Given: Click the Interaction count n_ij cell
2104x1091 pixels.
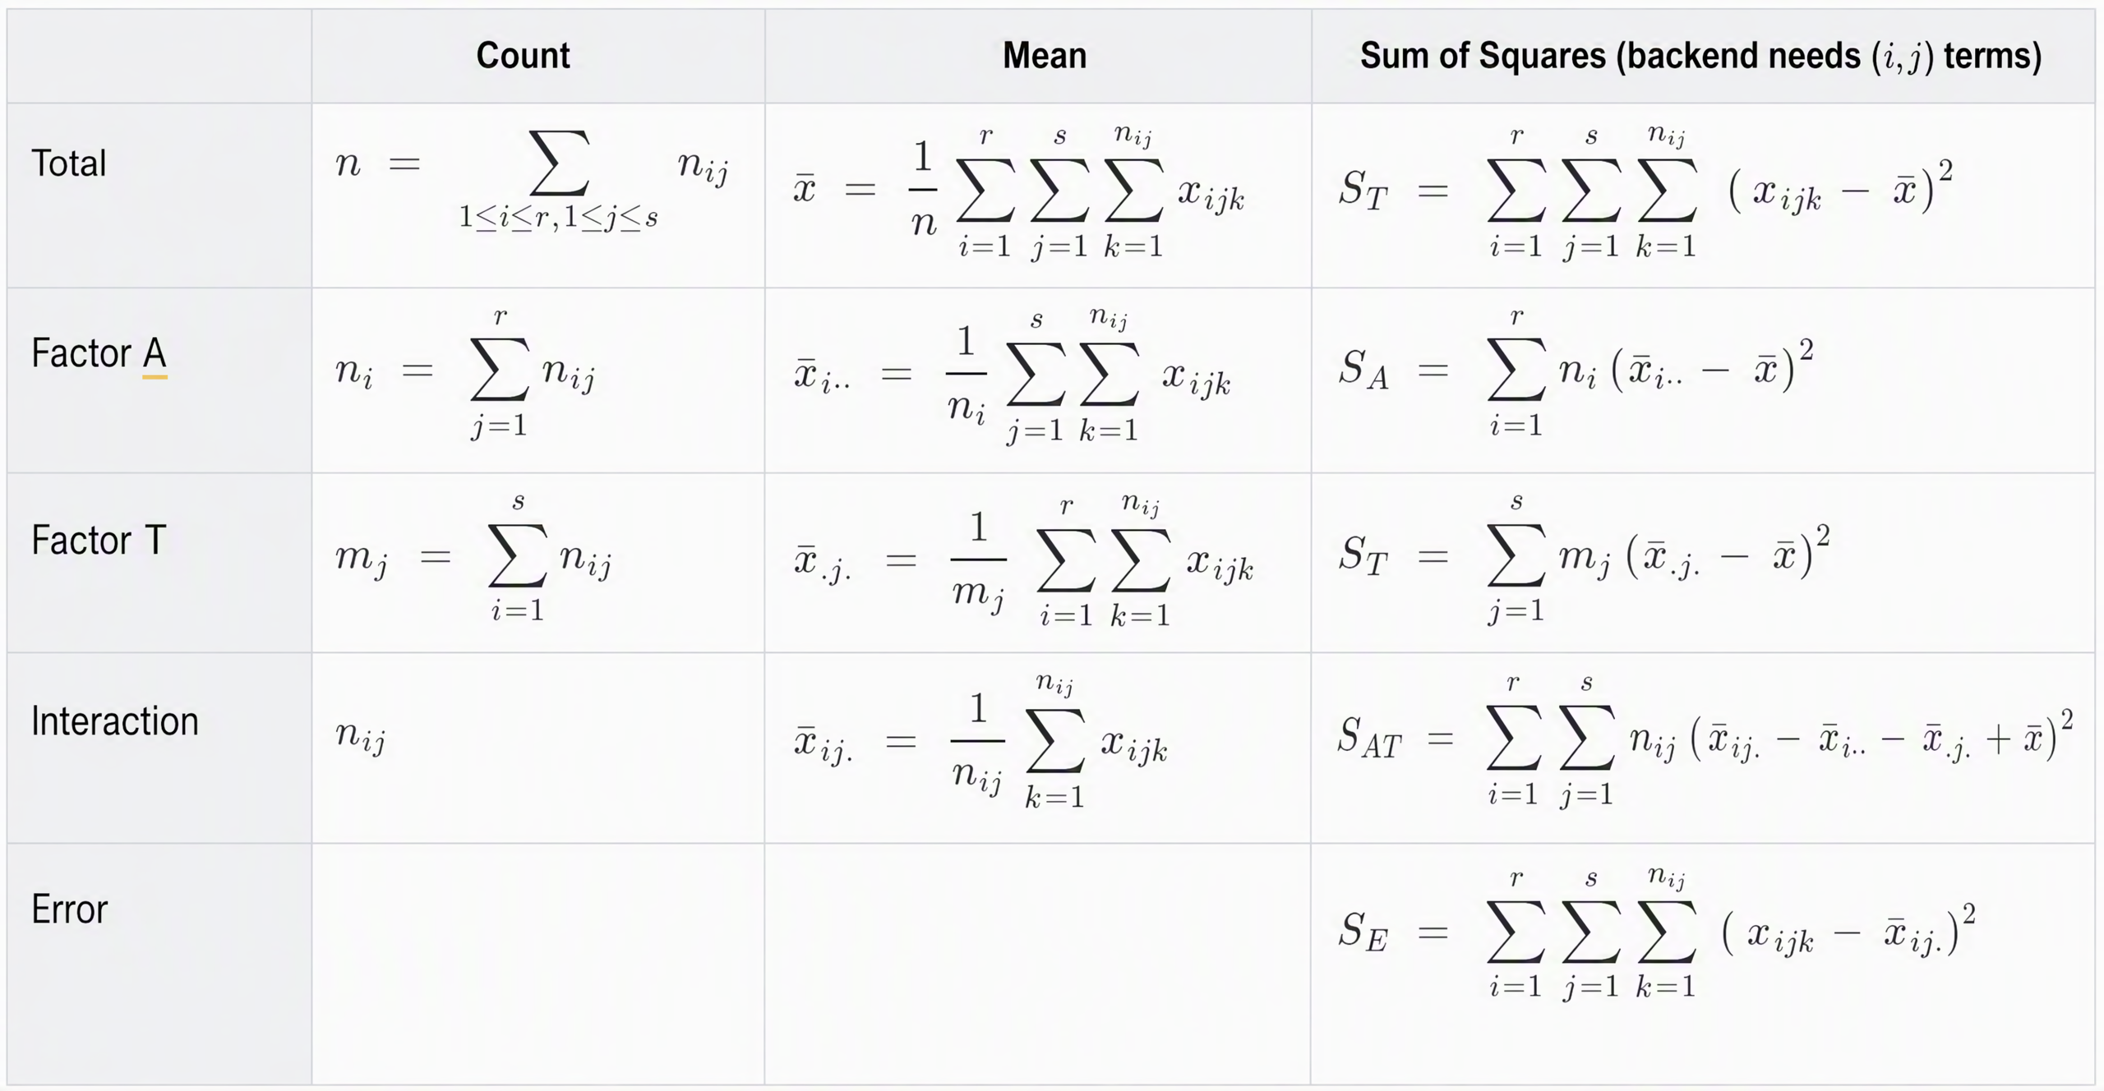Looking at the screenshot, I should click(x=361, y=735).
